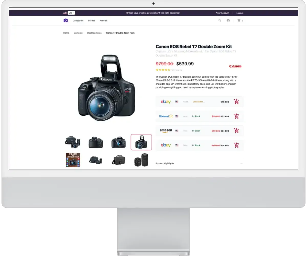Click the cart item count 0

(x=243, y=20)
